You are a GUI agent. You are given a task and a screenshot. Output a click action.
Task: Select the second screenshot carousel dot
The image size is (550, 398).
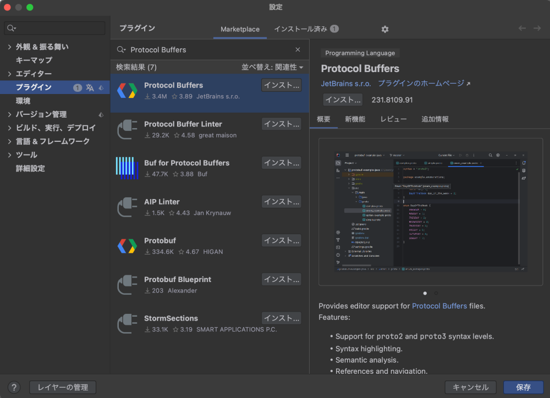pyautogui.click(x=436, y=293)
